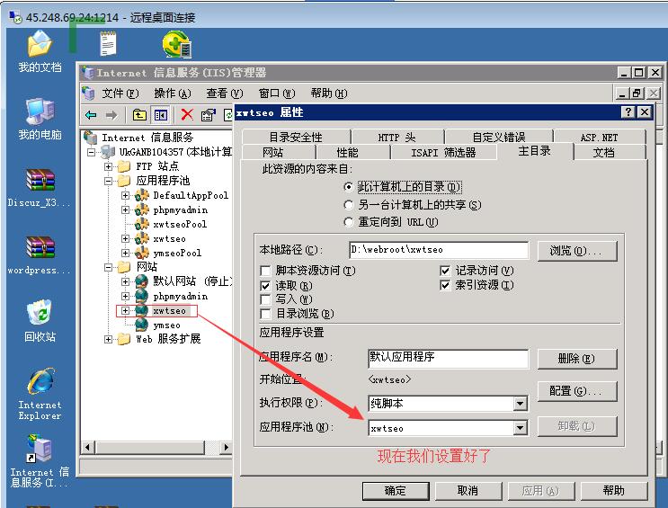The width and height of the screenshot is (668, 508).
Task: Click the 本地路径 input field
Action: 439,250
